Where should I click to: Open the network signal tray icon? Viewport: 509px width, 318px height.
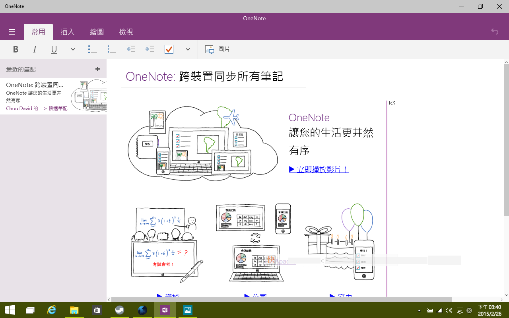point(439,310)
